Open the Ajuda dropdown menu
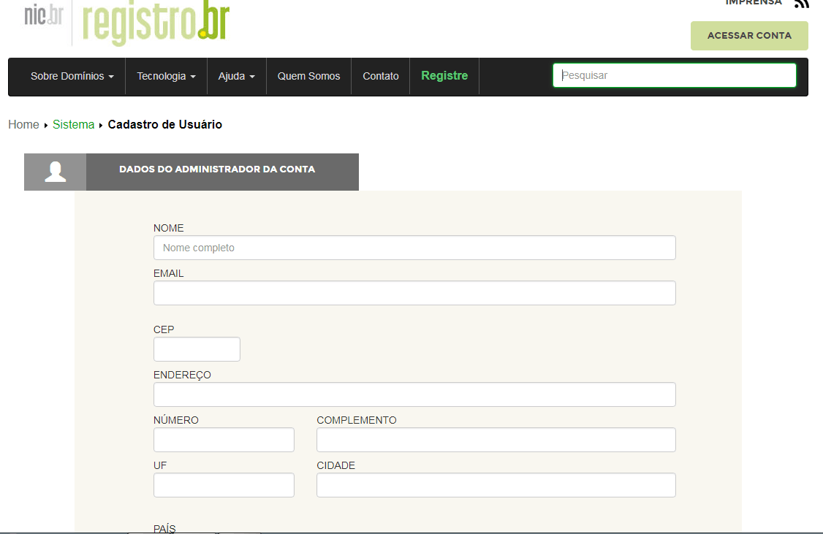 pos(237,76)
